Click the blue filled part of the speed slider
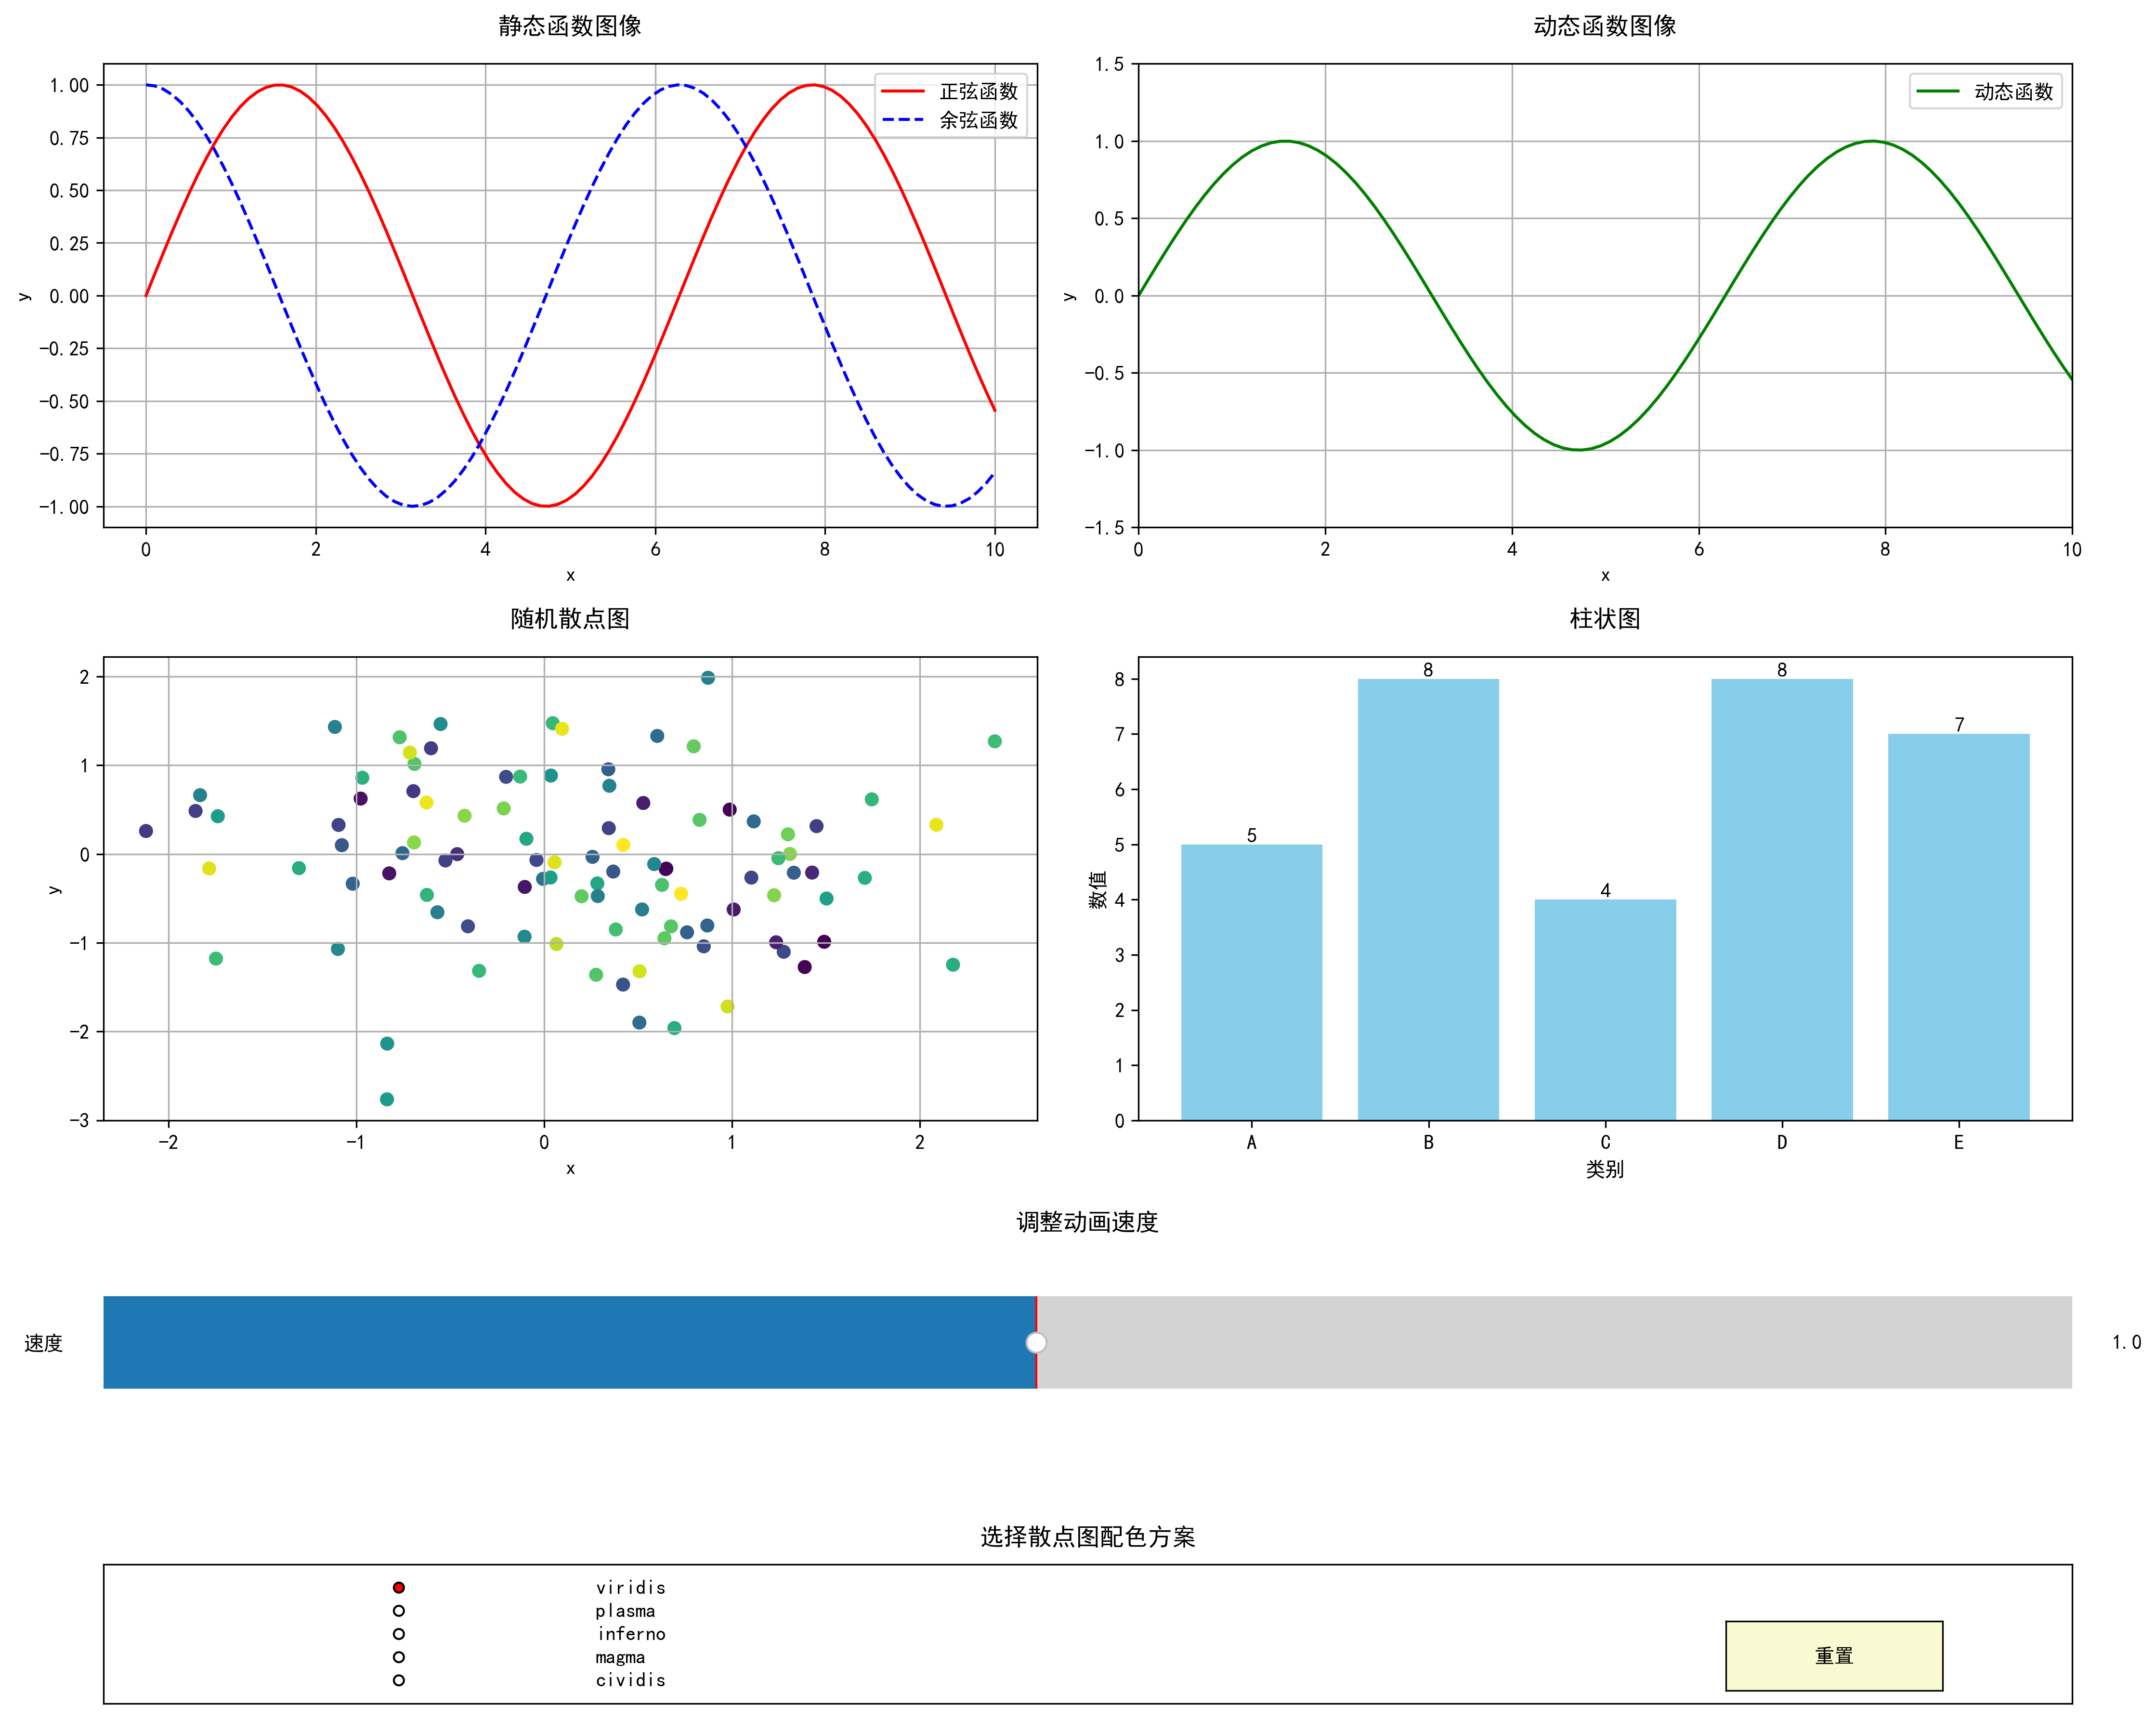Image resolution: width=2156 pixels, height=1718 pixels. click(570, 1342)
